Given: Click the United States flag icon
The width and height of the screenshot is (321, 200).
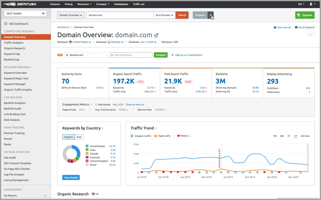Looking at the screenshot, I should (71, 42).
